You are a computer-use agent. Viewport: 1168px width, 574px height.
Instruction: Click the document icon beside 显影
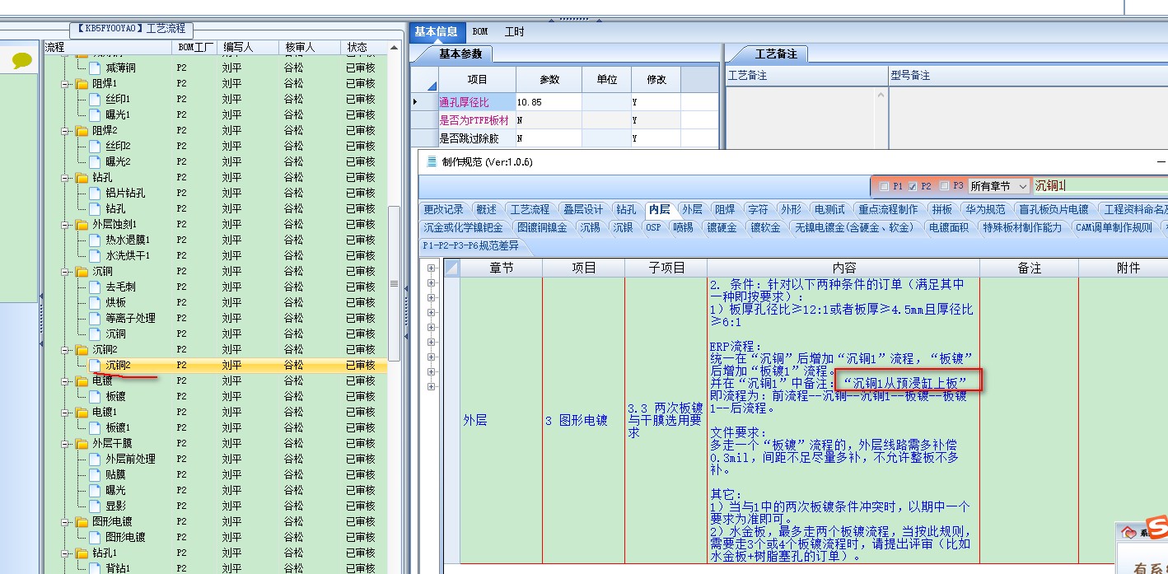click(x=95, y=506)
